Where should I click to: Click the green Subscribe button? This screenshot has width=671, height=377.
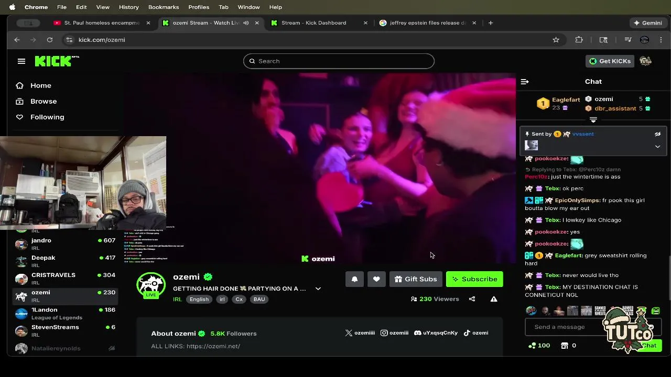pyautogui.click(x=474, y=279)
